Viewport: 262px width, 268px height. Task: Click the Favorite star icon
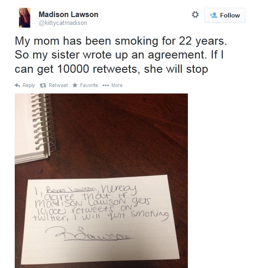pyautogui.click(x=75, y=85)
